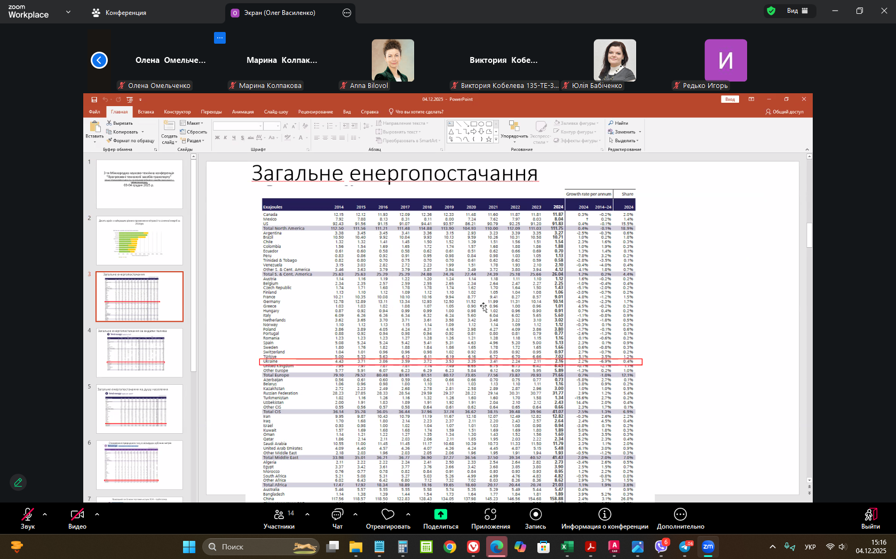Open meeting information panel
Image resolution: width=896 pixels, height=559 pixels.
click(x=604, y=519)
